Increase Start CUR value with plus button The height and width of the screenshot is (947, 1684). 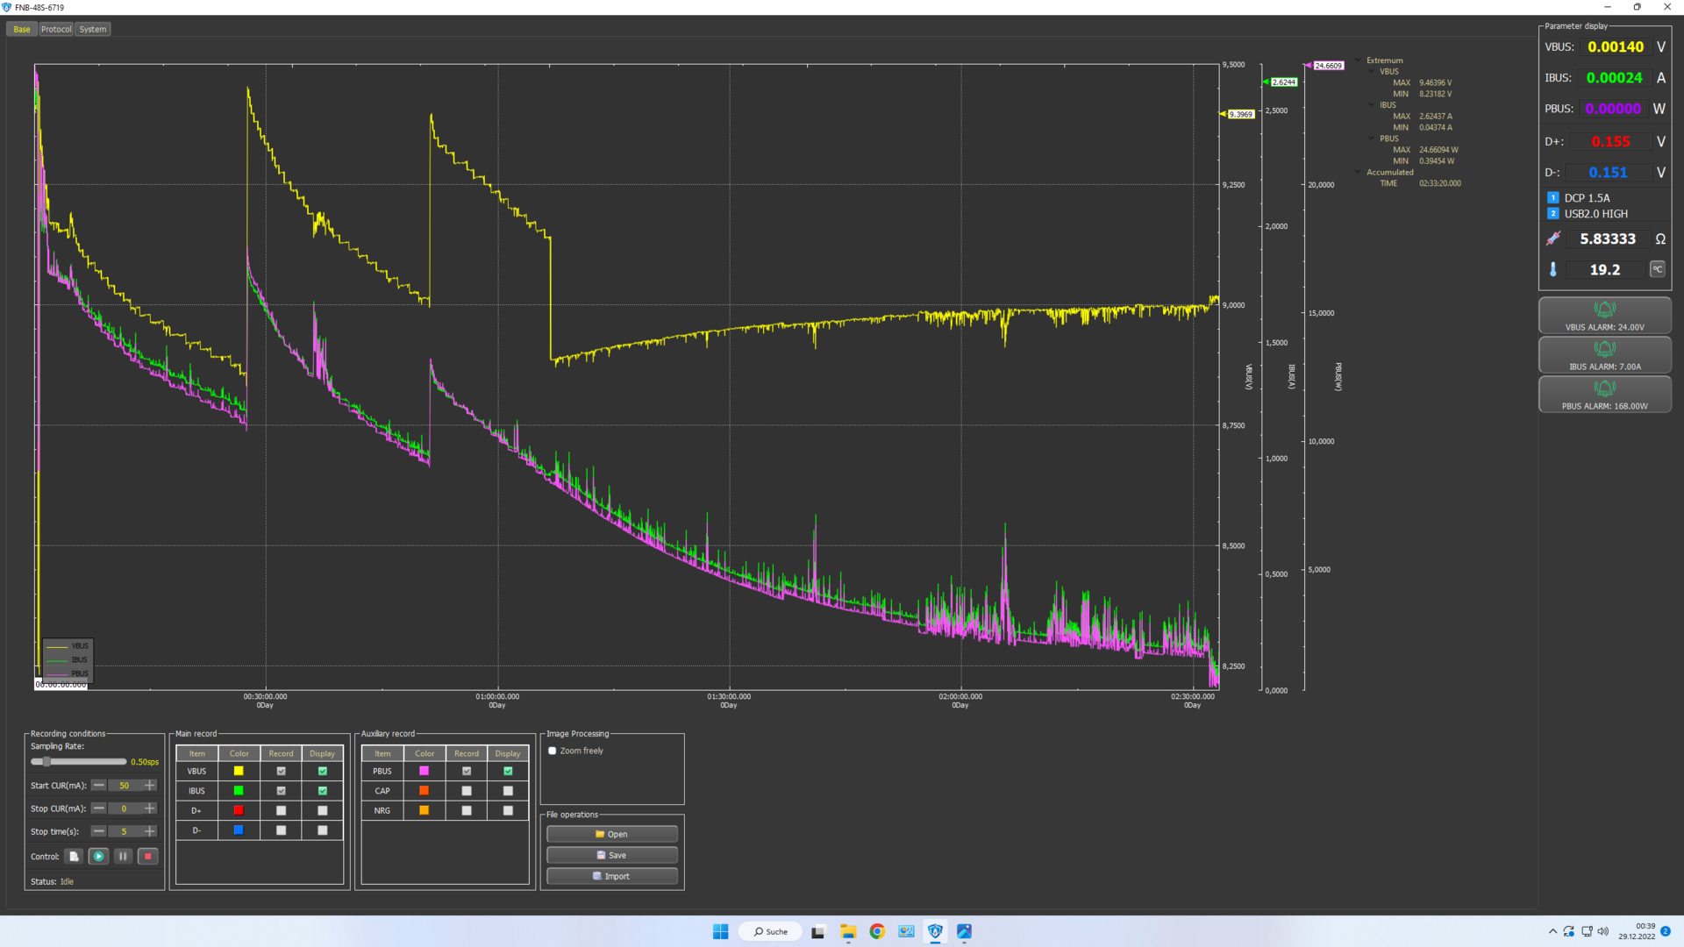point(150,786)
